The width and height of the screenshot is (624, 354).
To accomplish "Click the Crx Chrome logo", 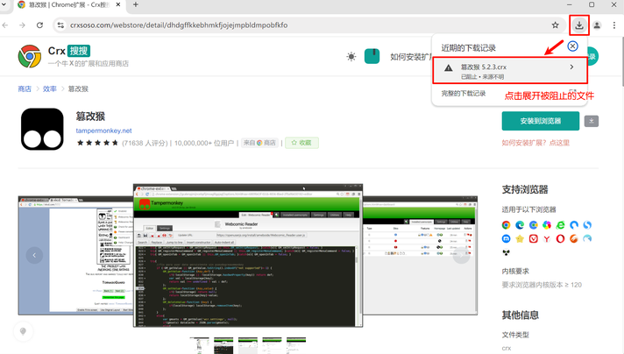I will 30,57.
